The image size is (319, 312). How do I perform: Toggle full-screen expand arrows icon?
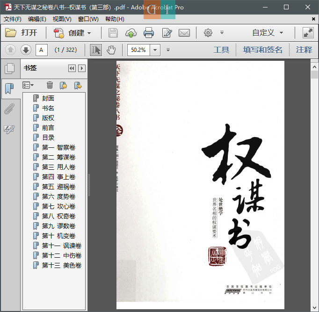pyautogui.click(x=308, y=33)
